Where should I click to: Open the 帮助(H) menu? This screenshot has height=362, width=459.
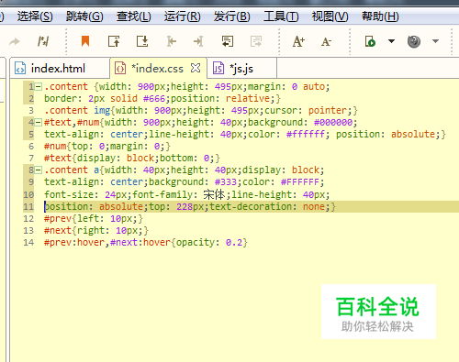[380, 16]
